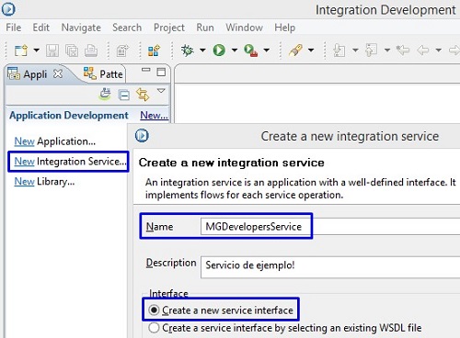Open the New wizard dropdown arrow

[x=37, y=50]
